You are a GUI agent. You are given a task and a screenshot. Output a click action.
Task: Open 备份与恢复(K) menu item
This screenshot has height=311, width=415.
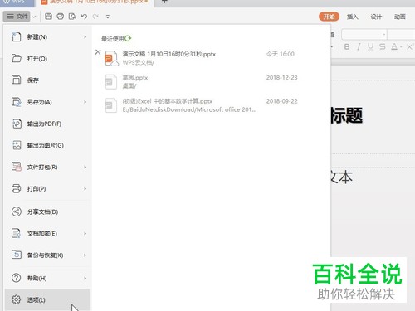click(x=48, y=255)
